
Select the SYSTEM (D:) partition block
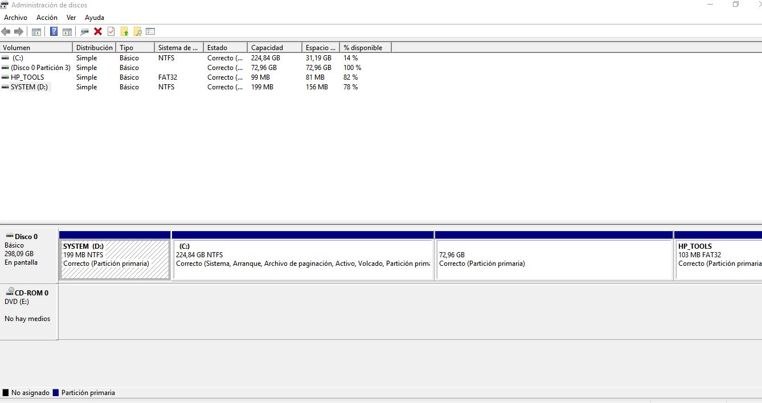[x=114, y=260]
